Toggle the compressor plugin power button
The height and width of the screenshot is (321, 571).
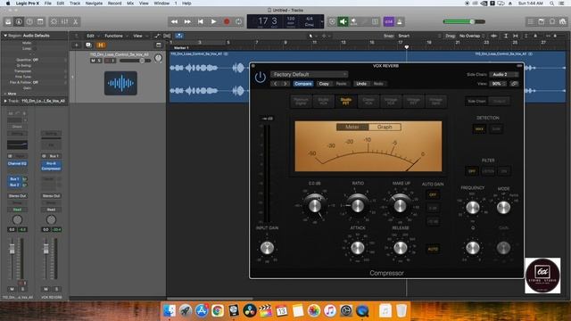click(260, 78)
